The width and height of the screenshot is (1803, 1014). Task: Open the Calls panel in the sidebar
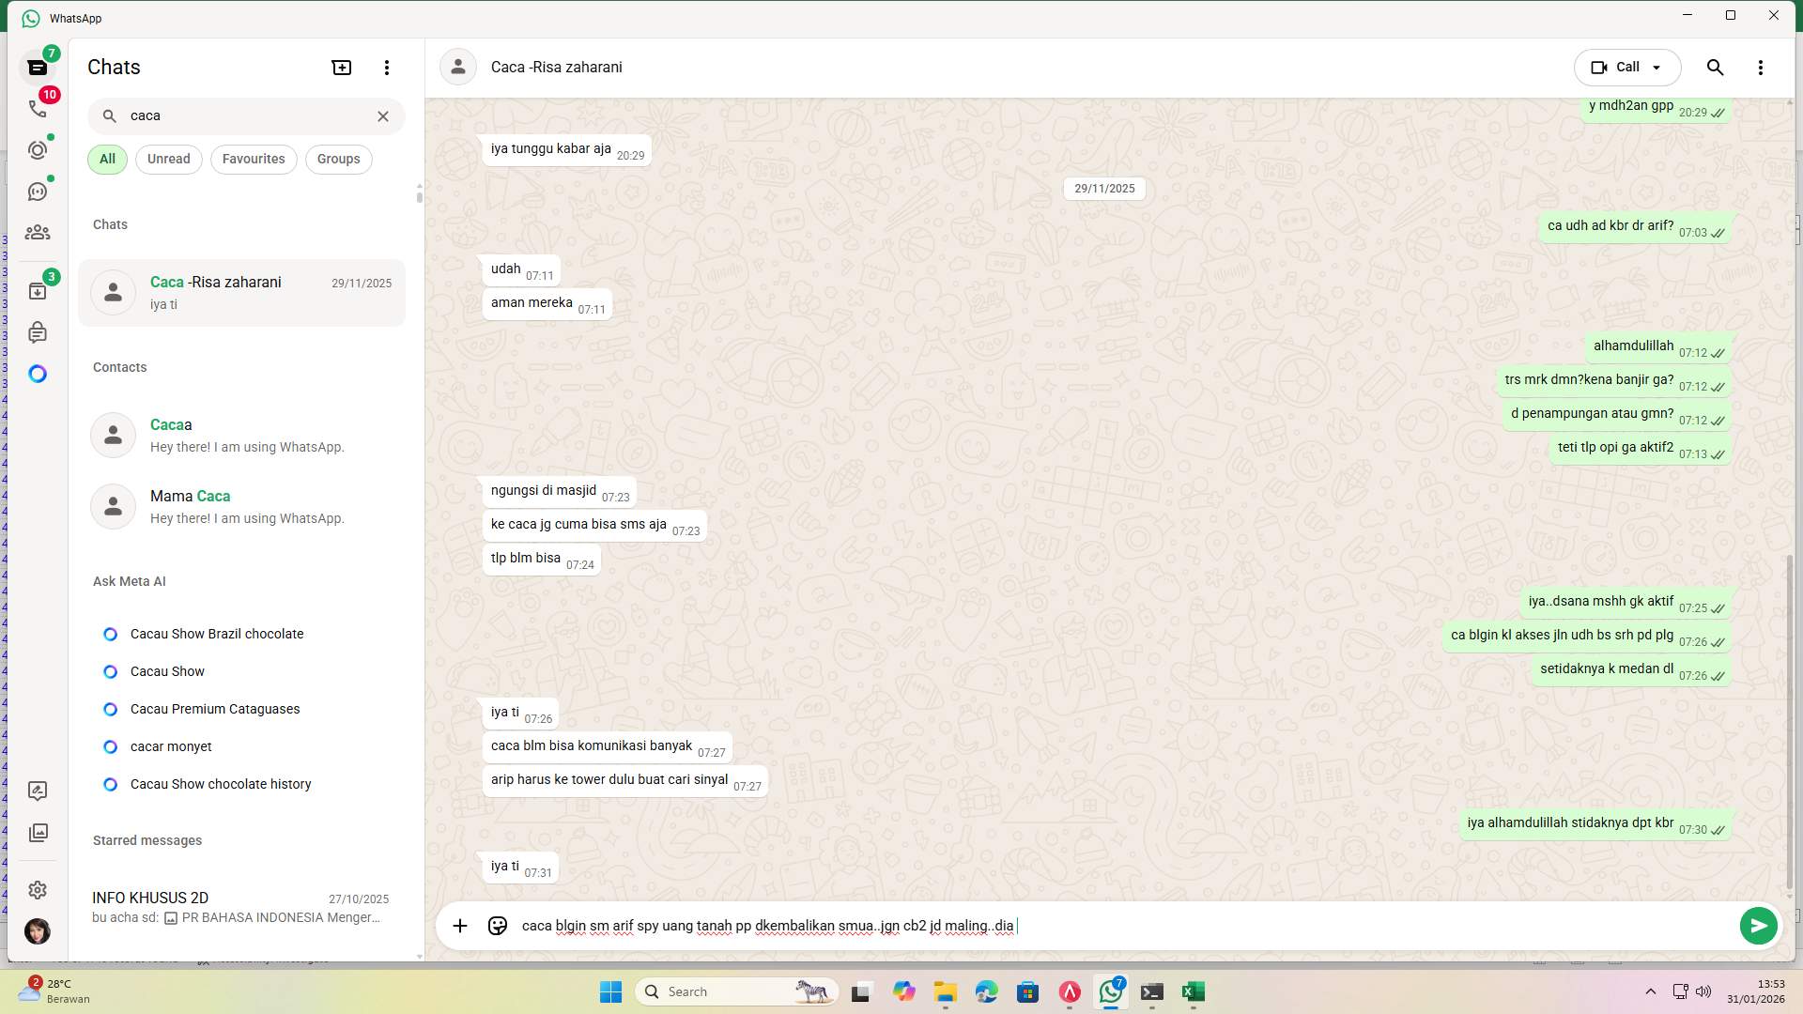[38, 108]
